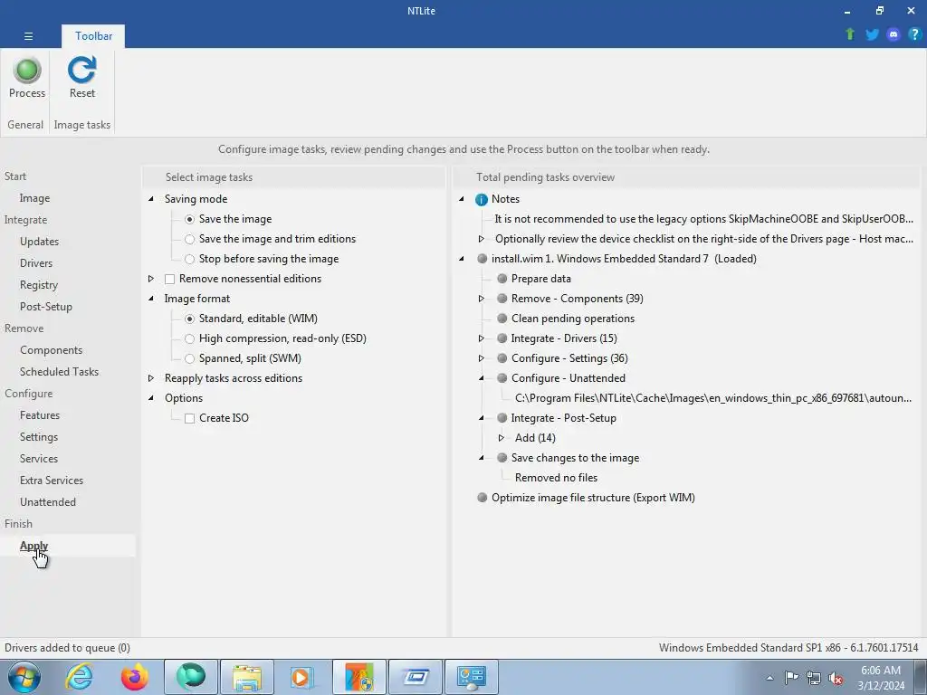Open the Discord icon
Screen dimensions: 927x695
tap(894, 34)
